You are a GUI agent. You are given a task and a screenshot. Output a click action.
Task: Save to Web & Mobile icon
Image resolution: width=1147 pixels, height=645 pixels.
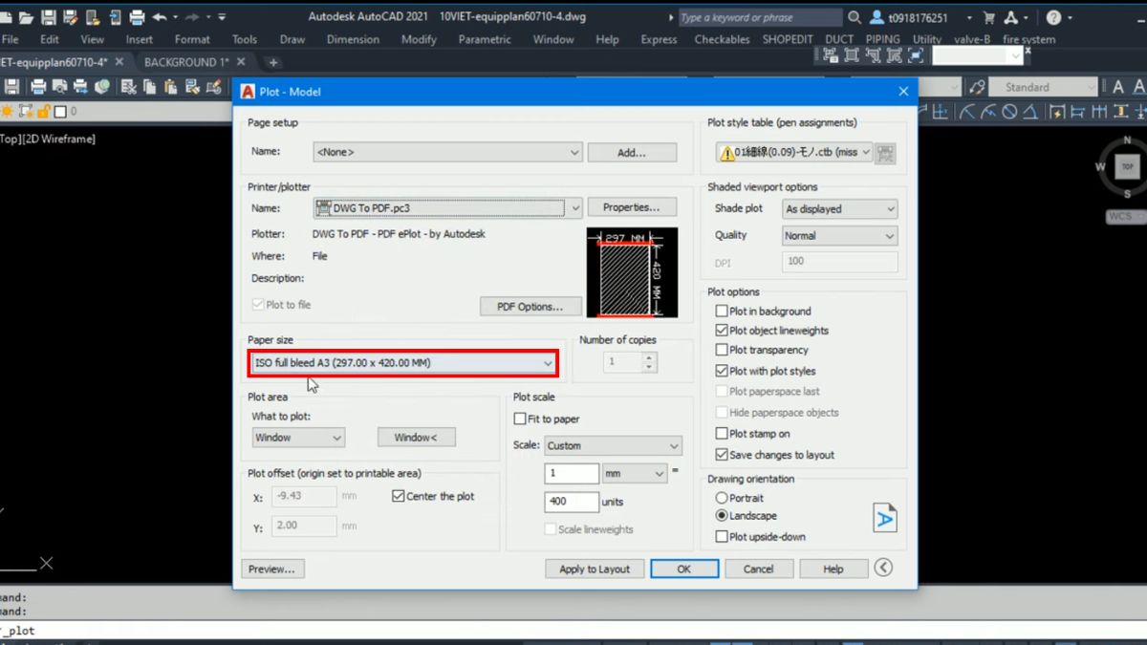click(x=115, y=17)
